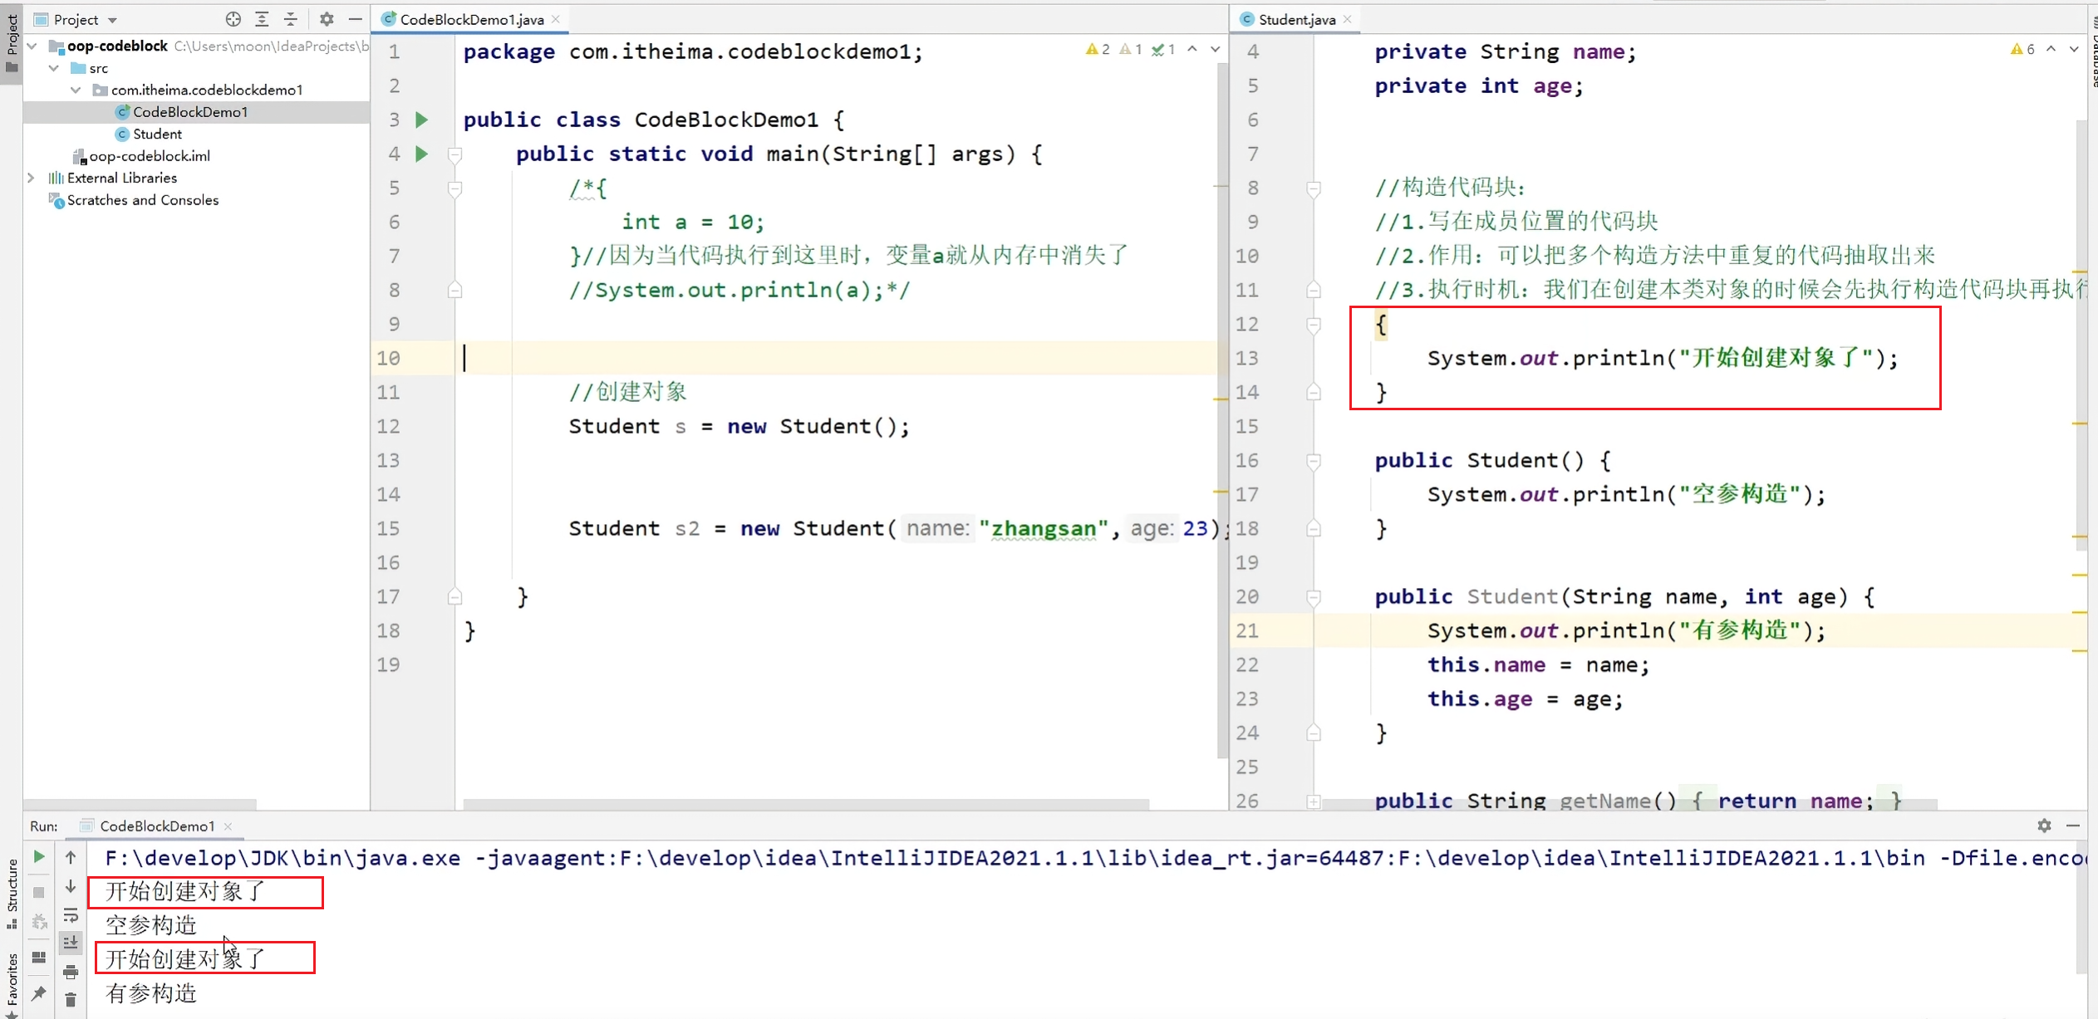Open Project panel settings gear

(x=327, y=19)
